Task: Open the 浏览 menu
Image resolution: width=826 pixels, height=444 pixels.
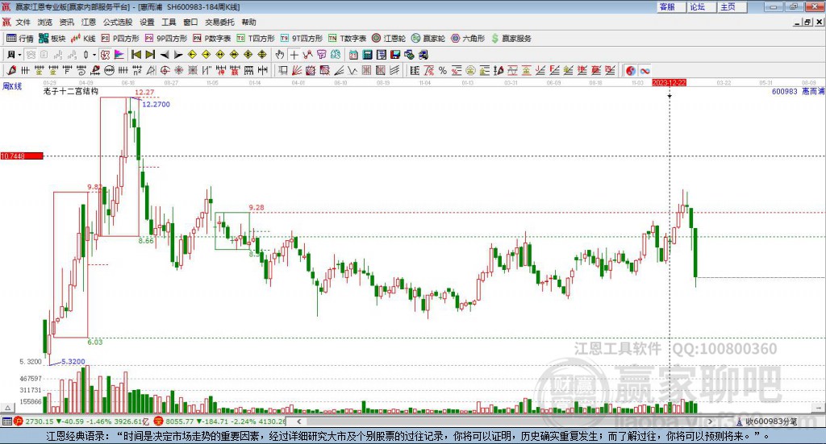Action: [x=45, y=22]
